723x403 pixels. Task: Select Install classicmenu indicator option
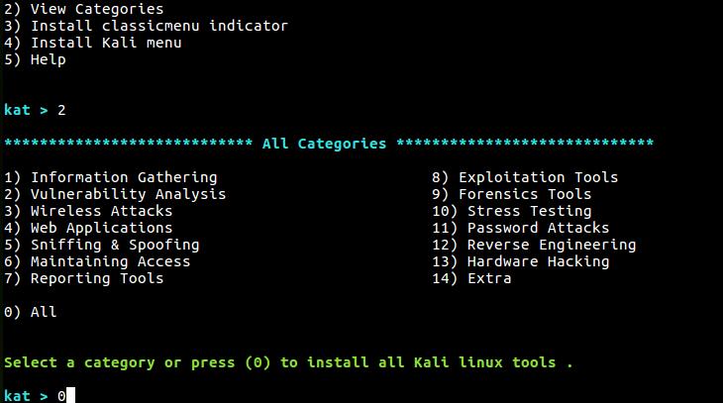pos(147,26)
